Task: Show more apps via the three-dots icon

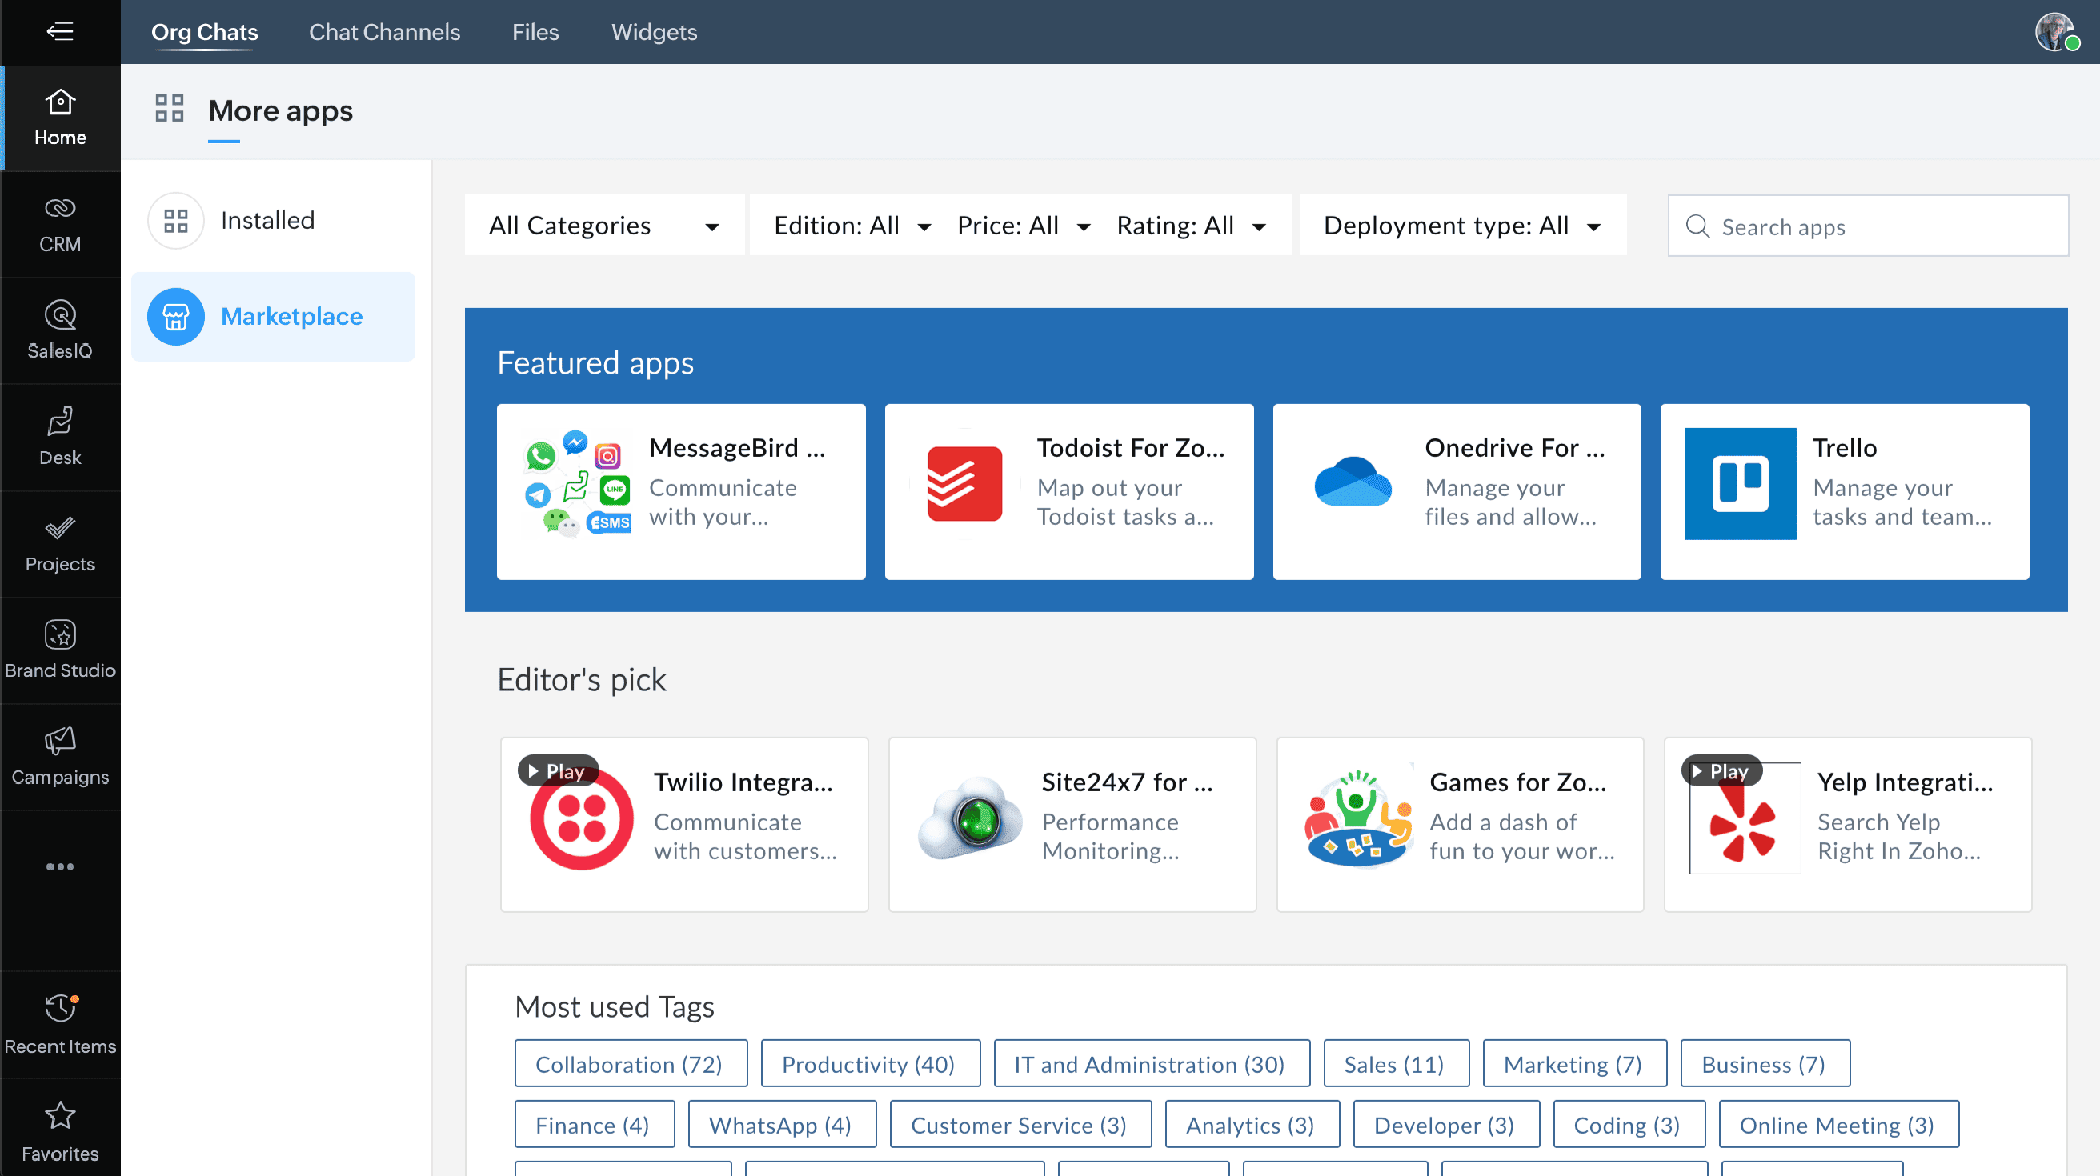Action: click(59, 866)
